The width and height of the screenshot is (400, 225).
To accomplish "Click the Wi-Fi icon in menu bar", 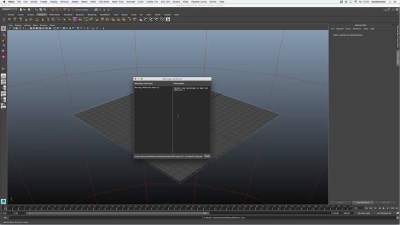I will click(356, 2).
